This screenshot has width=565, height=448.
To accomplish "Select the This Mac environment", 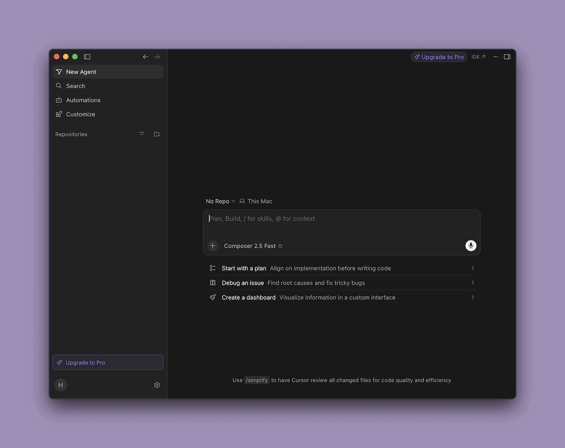I will pyautogui.click(x=256, y=201).
